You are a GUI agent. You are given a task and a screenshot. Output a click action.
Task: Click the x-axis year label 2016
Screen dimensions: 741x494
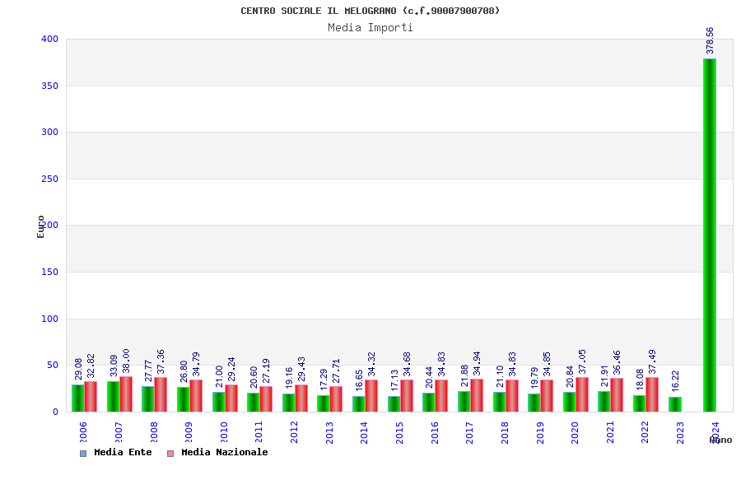(435, 432)
